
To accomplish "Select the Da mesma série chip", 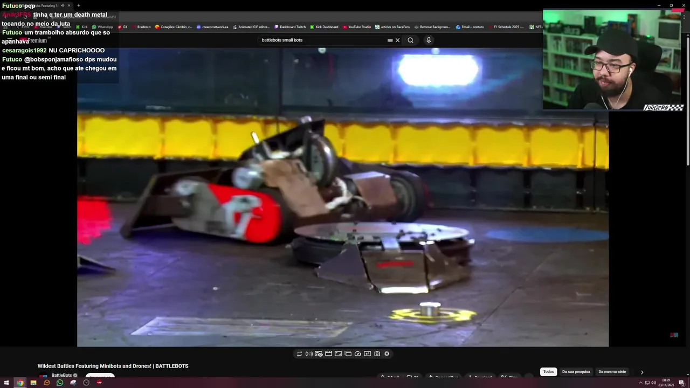I will coord(612,372).
